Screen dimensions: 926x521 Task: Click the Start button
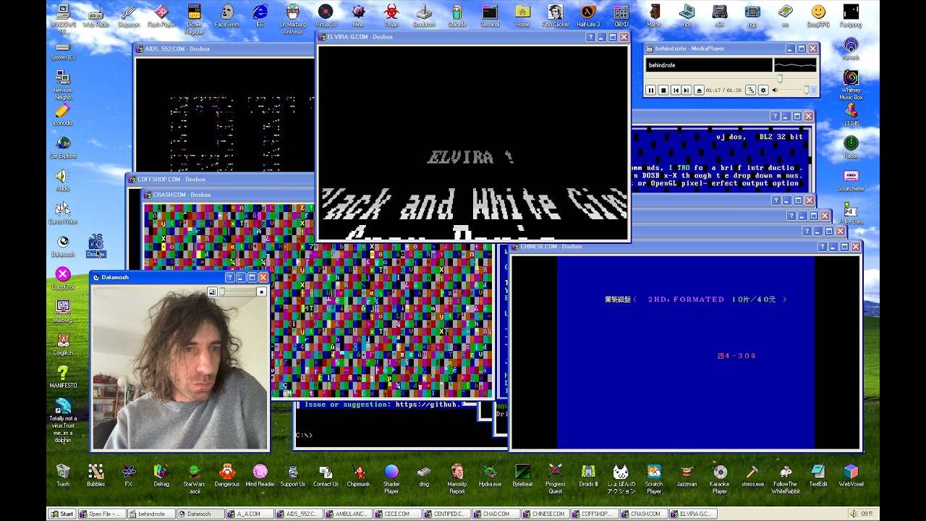[x=62, y=514]
